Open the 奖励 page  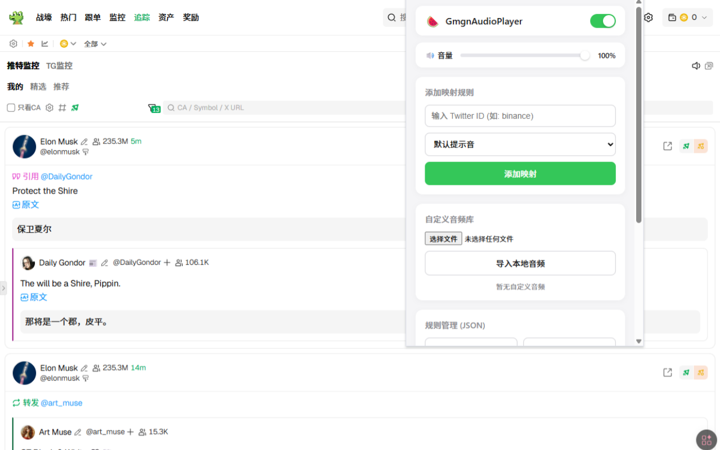pyautogui.click(x=191, y=17)
